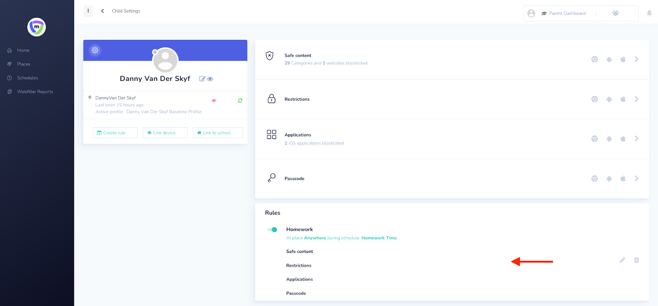Click Android icon in Safe content row
Image resolution: width=658 pixels, height=306 pixels.
(609, 60)
